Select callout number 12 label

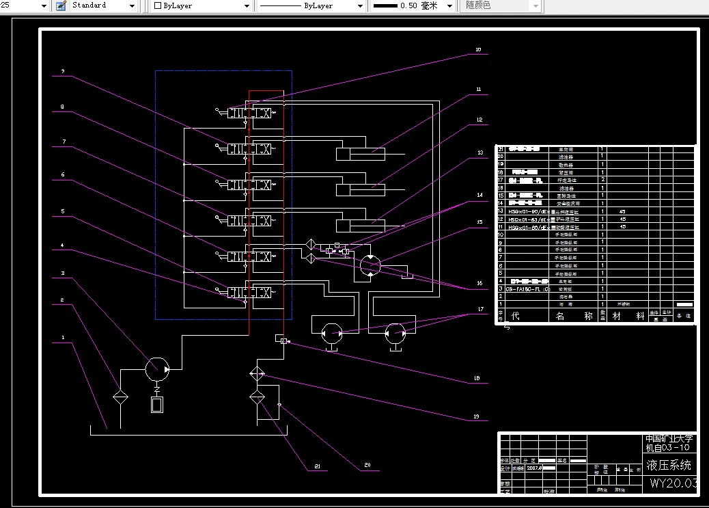point(479,120)
